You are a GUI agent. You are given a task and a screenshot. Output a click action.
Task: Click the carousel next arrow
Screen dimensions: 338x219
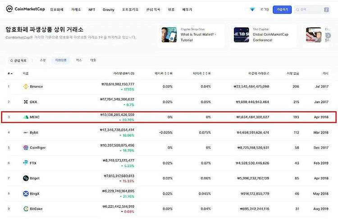(x=328, y=36)
